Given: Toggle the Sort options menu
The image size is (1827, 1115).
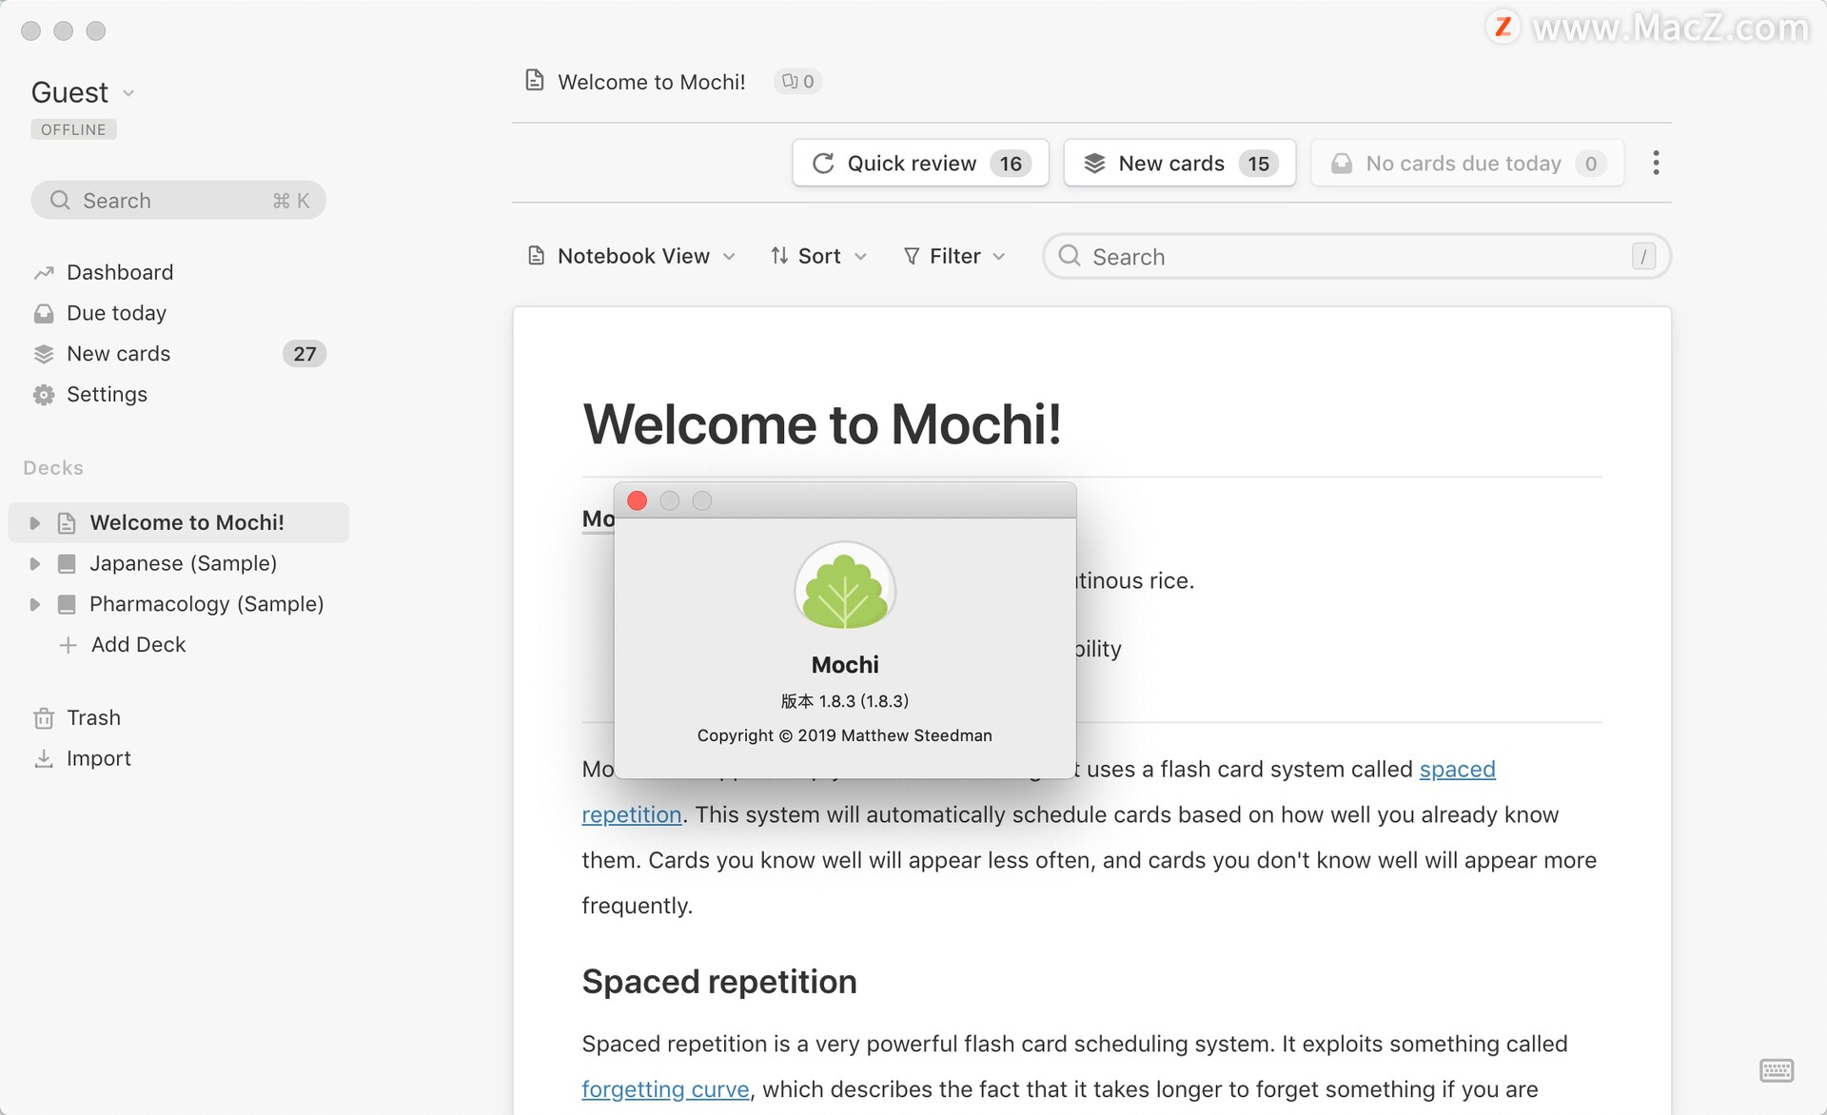Looking at the screenshot, I should 818,254.
